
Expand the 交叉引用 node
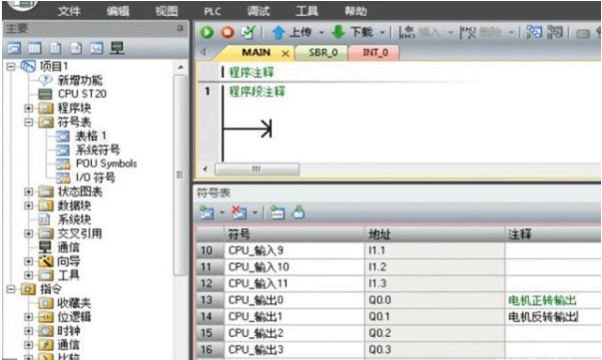coord(28,233)
